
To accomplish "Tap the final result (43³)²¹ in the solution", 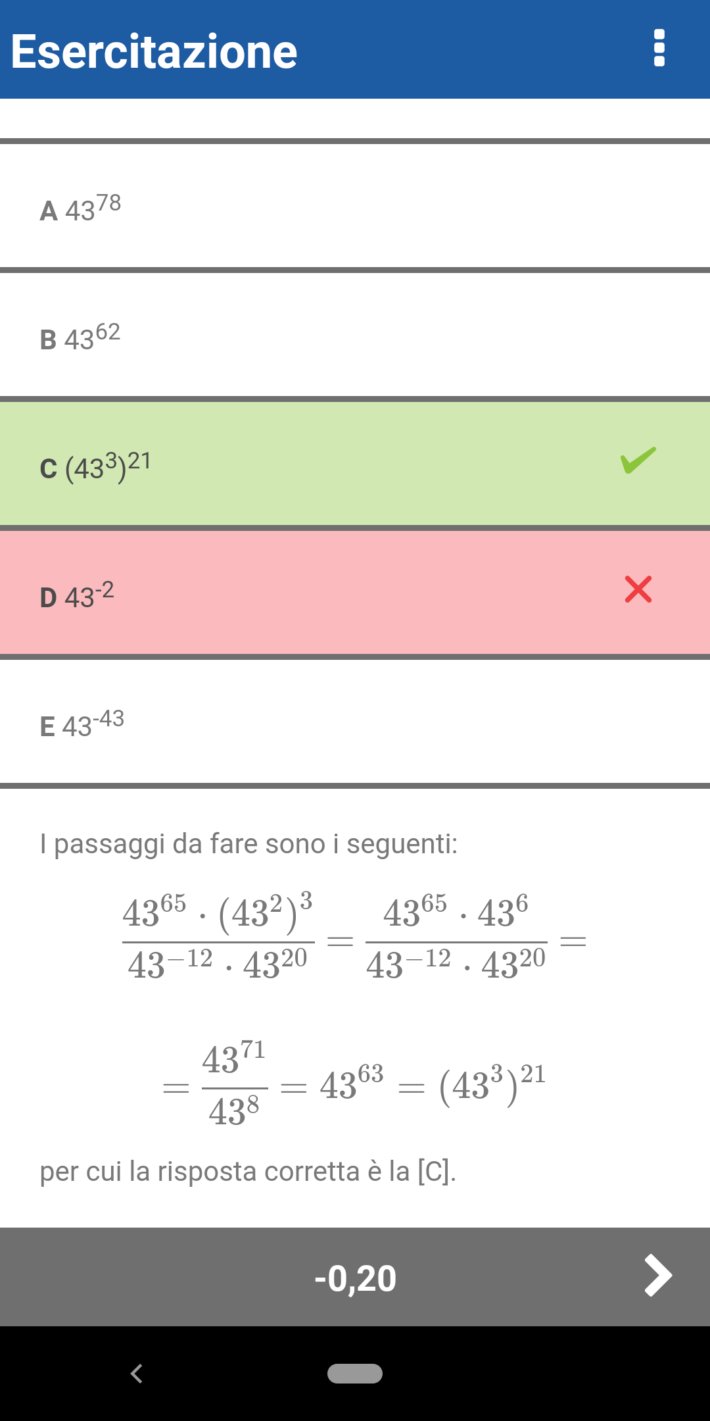I will click(492, 1084).
